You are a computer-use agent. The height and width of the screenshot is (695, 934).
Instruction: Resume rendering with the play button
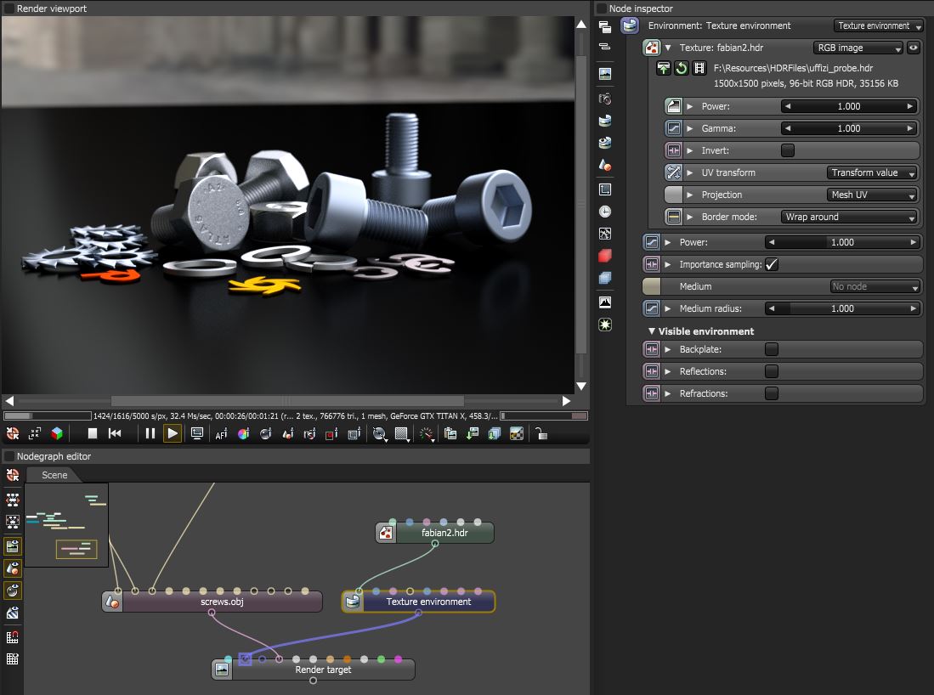(173, 433)
